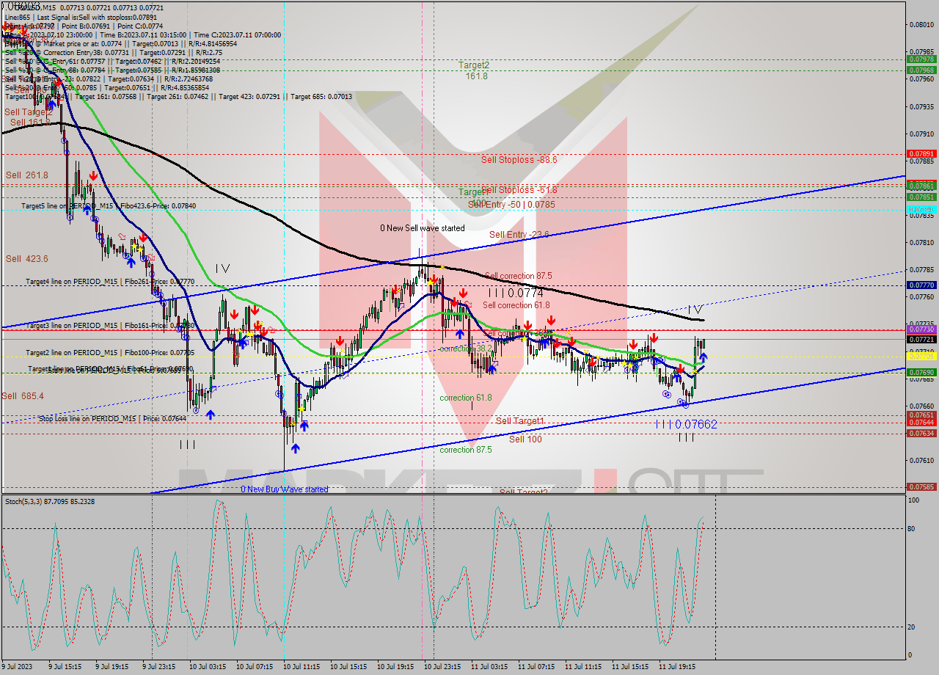Click the '0 New Buy Wave started' label
This screenshot has width=939, height=675.
285,489
